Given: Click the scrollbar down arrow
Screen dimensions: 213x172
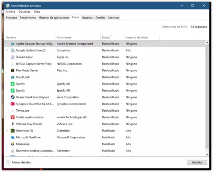Looking at the screenshot, I should coord(207,154).
